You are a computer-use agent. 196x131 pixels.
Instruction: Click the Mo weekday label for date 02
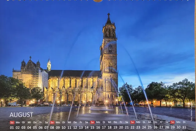point(18,122)
